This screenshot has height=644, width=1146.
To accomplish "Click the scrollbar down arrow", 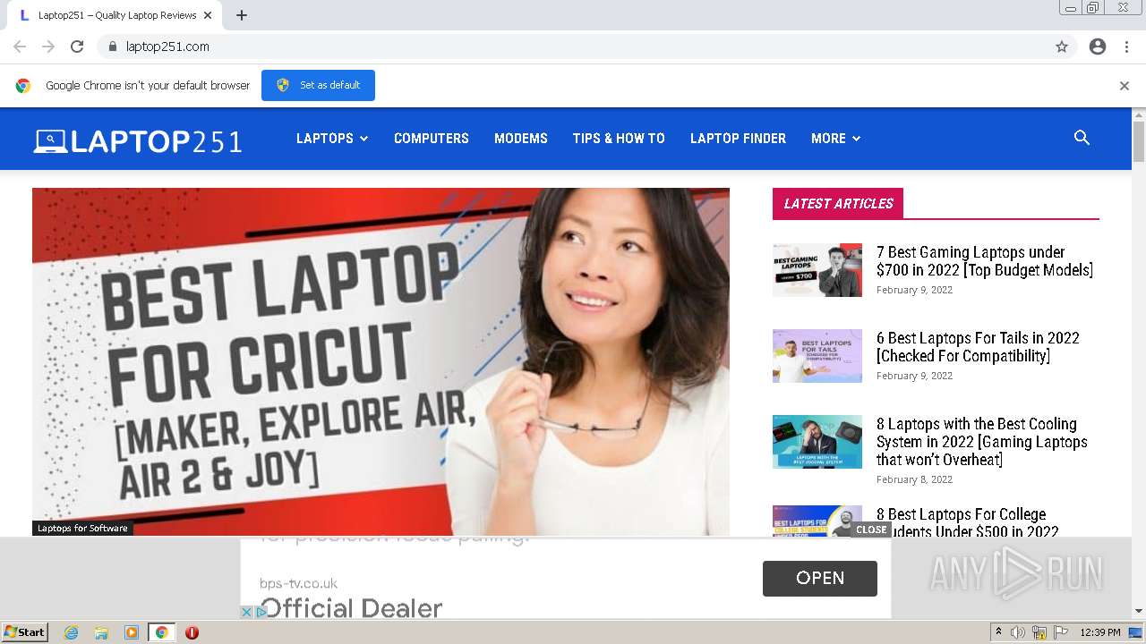I will pos(1139,611).
